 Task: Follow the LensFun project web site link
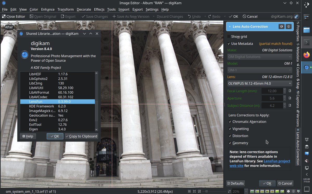(x=277, y=161)
